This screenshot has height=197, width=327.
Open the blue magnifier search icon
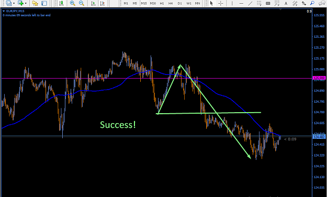[312, 3]
